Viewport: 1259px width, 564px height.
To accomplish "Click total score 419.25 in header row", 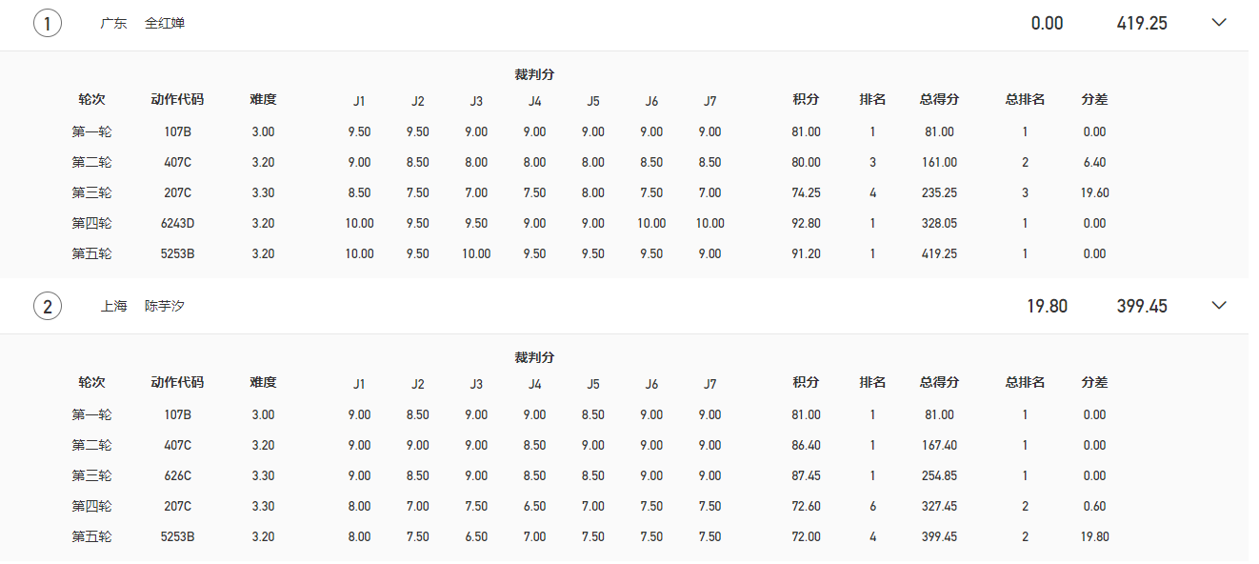I will (1142, 23).
